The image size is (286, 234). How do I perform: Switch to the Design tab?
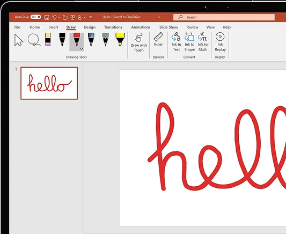(90, 27)
